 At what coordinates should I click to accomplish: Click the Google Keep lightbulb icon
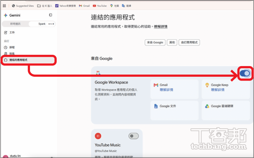coord(207,85)
